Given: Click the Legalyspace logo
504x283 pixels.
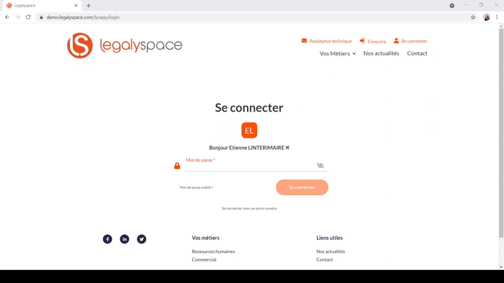Looking at the screenshot, I should [125, 45].
